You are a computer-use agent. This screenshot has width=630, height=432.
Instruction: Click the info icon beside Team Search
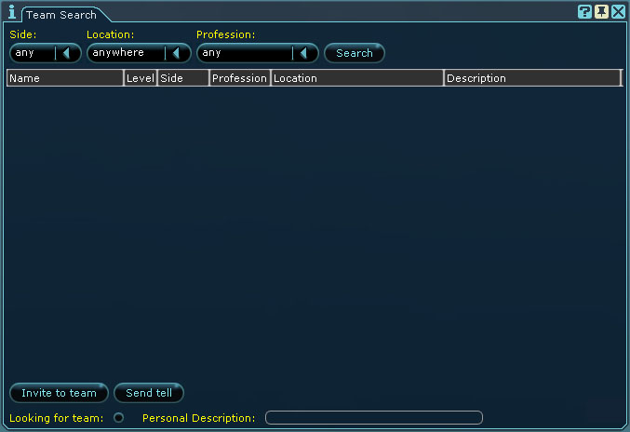pos(12,12)
